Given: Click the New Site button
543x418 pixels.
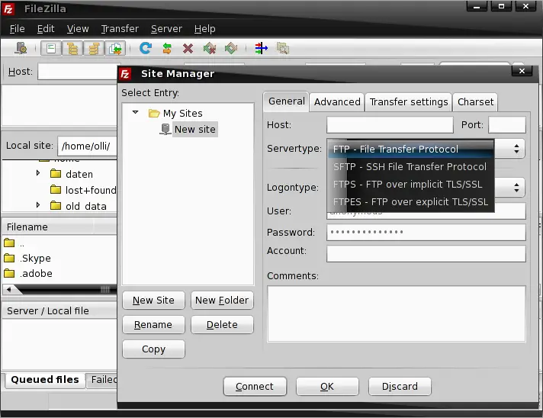Looking at the screenshot, I should pyautogui.click(x=153, y=301).
